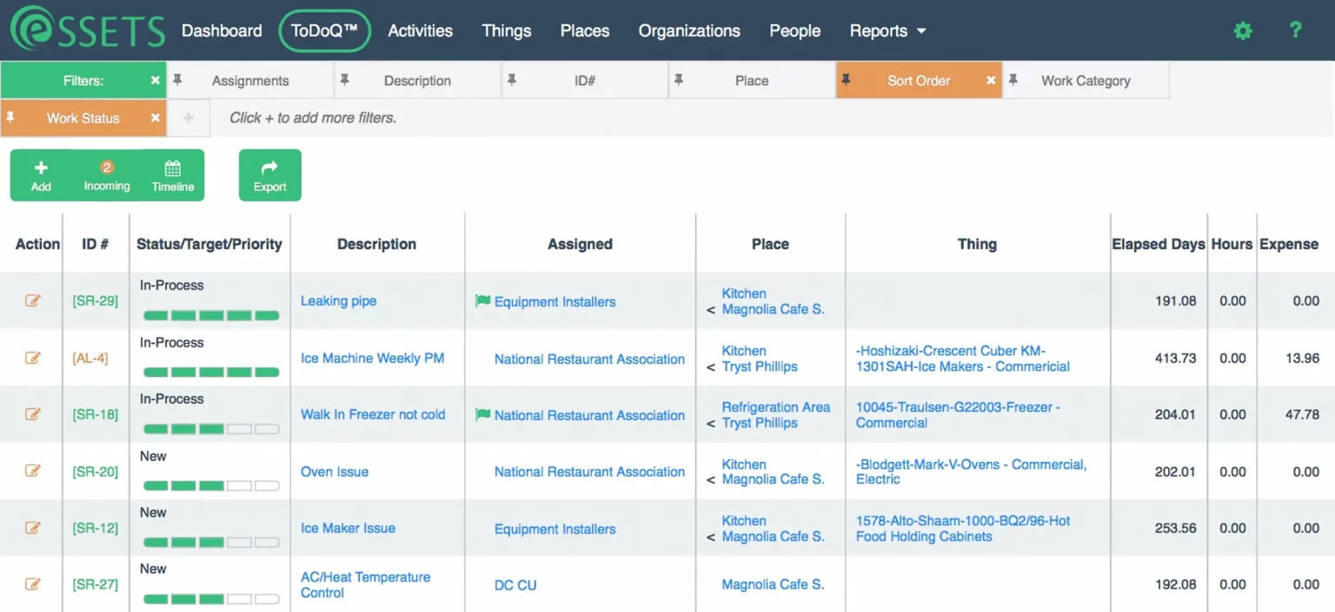
Task: Unpin the Sort Order filter
Action: pos(845,80)
